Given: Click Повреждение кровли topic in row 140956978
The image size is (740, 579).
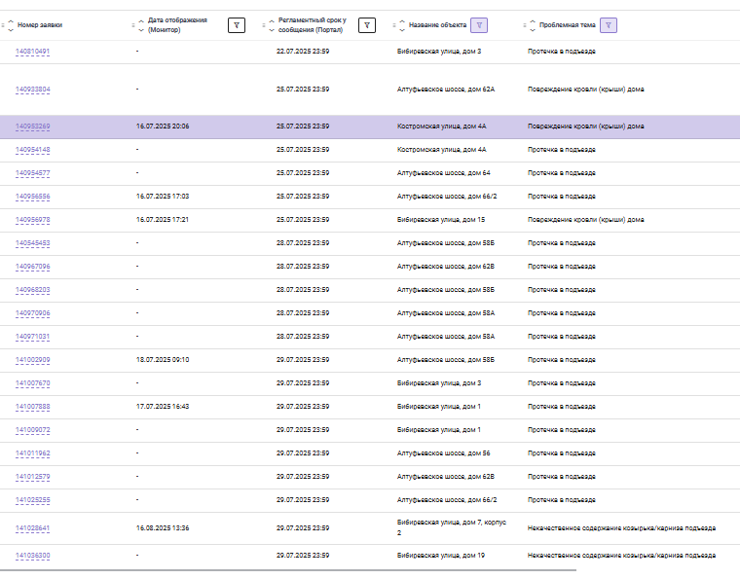Looking at the screenshot, I should tap(586, 220).
